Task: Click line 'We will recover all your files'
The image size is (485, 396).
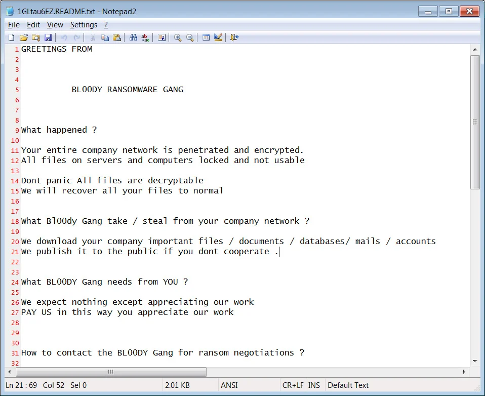Action: point(122,190)
